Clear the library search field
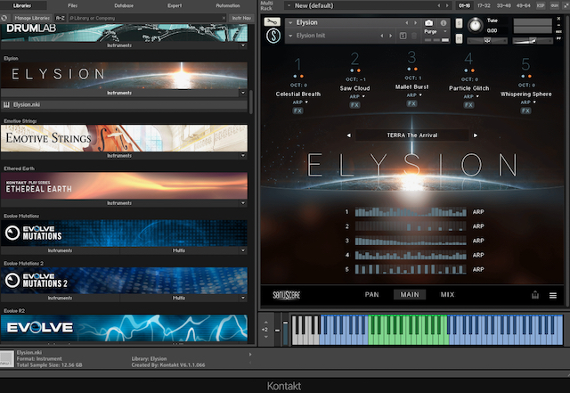The height and width of the screenshot is (393, 570). [224, 18]
